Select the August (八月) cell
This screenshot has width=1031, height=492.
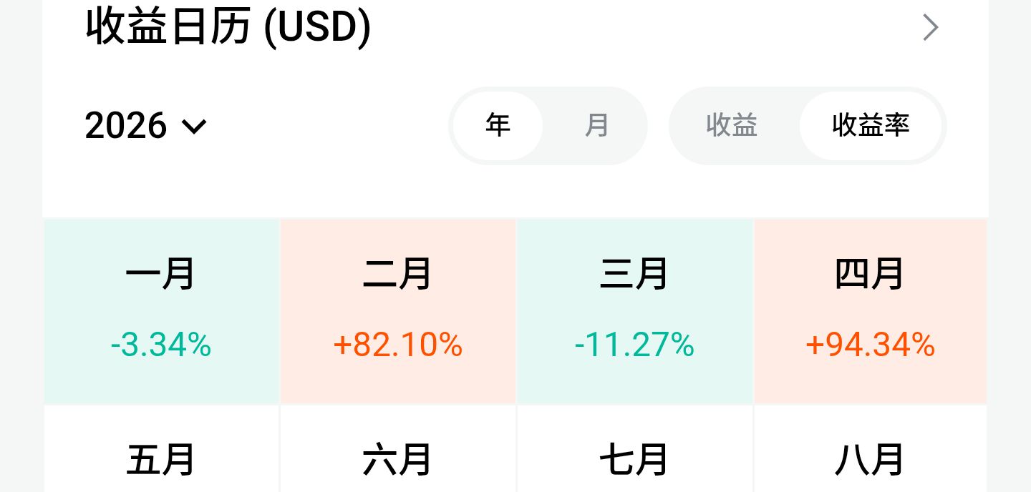[870, 458]
